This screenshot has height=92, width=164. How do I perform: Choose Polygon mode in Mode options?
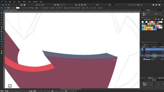tap(45, 8)
